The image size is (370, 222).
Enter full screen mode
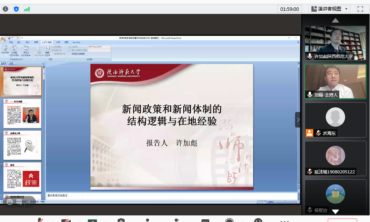point(360,9)
